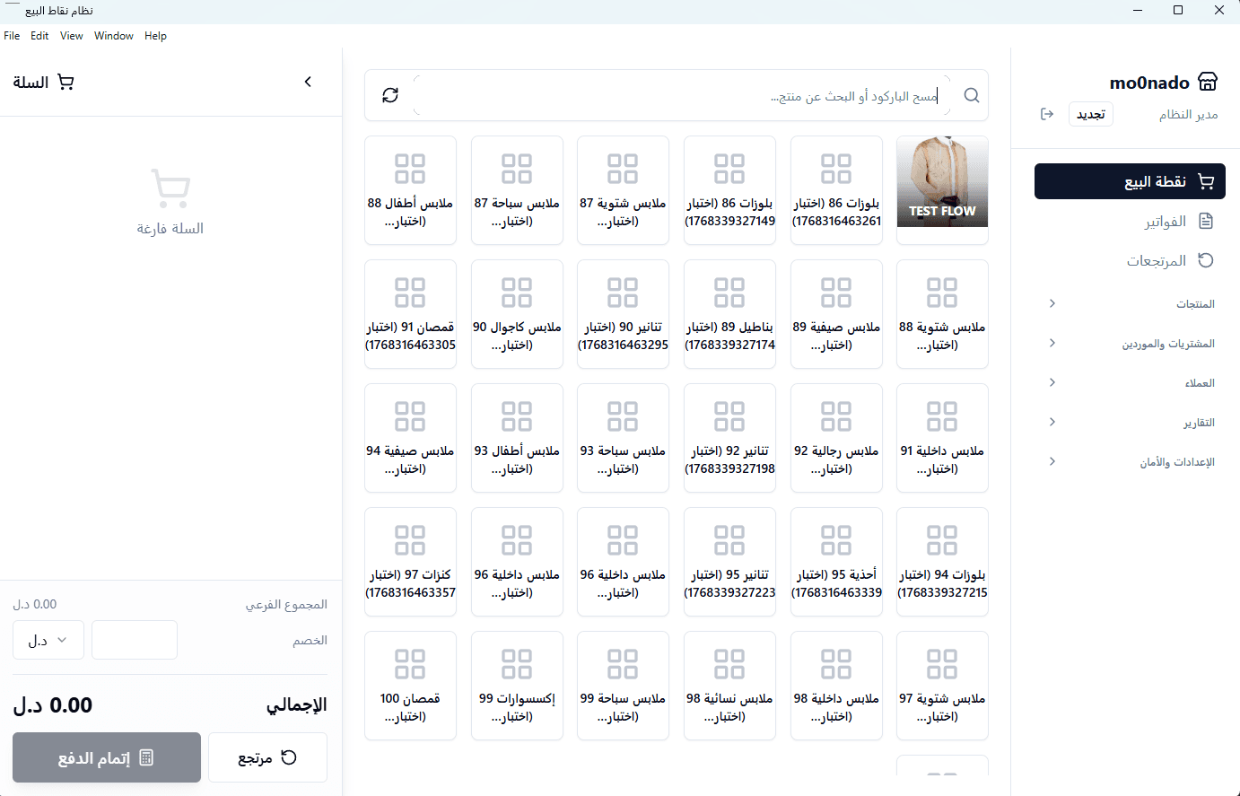Select تنانير 95 product card
The height and width of the screenshot is (796, 1240).
click(729, 562)
